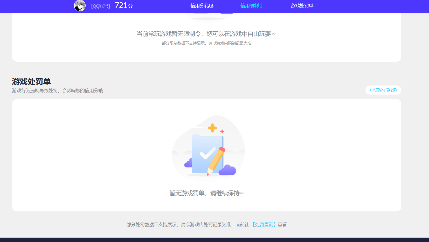This screenshot has height=242, width=429.
Task: Click the text 暂无游戏罚单，请继续保持~
Action: [x=206, y=193]
